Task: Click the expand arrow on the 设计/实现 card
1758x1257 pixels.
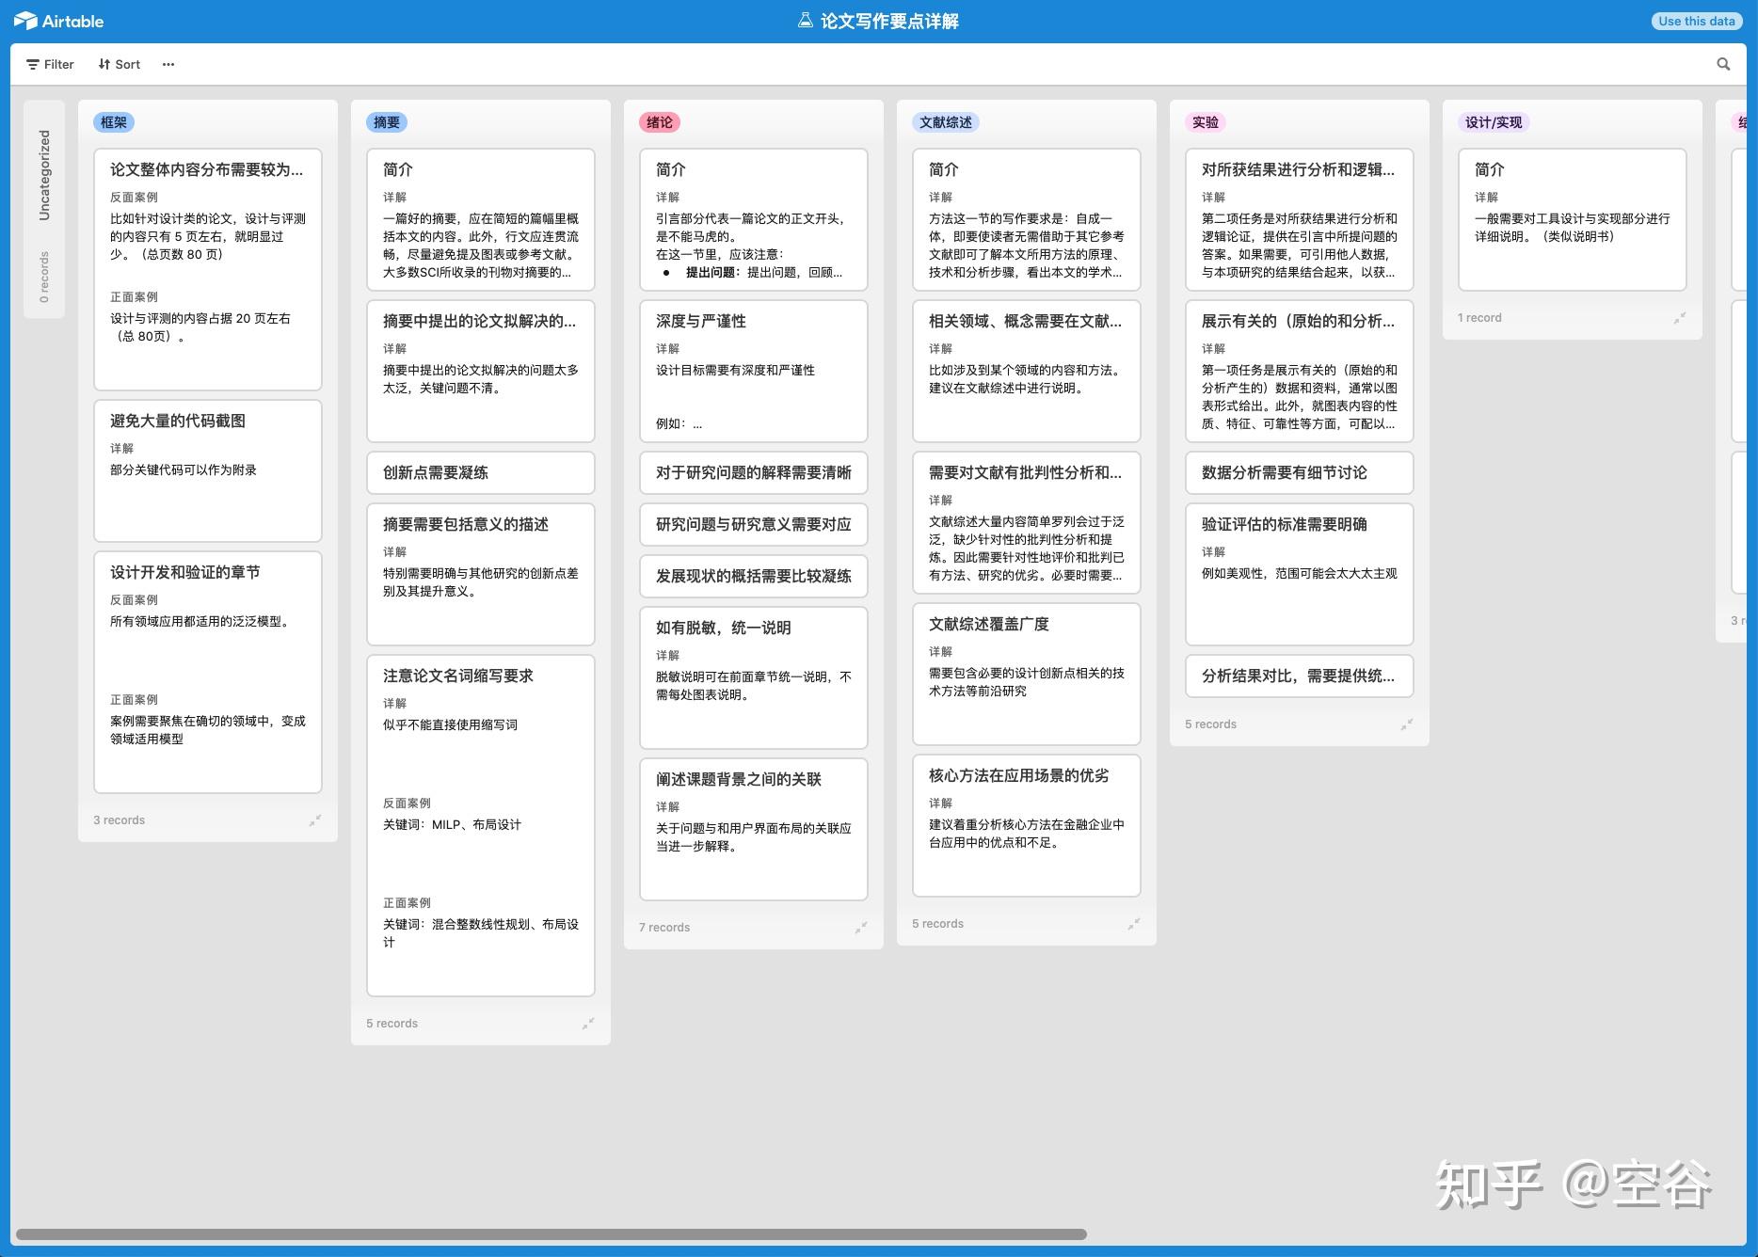Action: 1679,318
